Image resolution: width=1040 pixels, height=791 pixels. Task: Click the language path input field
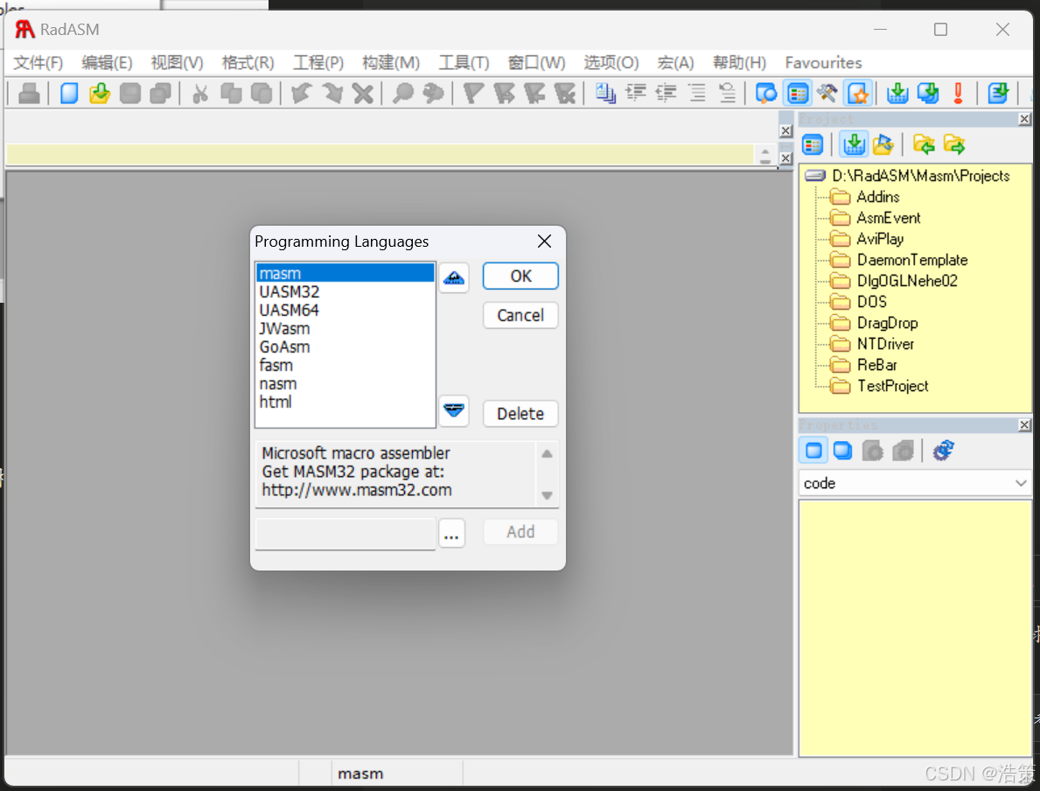coord(346,534)
